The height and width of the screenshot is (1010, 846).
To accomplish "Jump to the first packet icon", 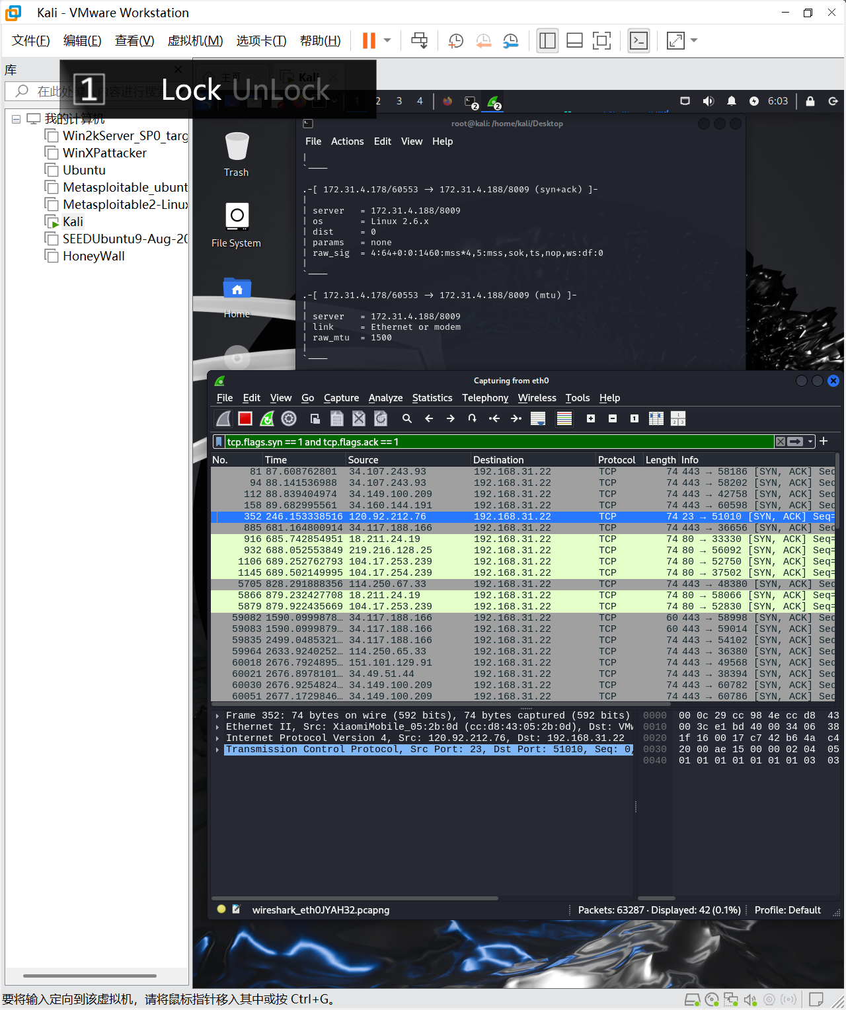I will [x=494, y=418].
